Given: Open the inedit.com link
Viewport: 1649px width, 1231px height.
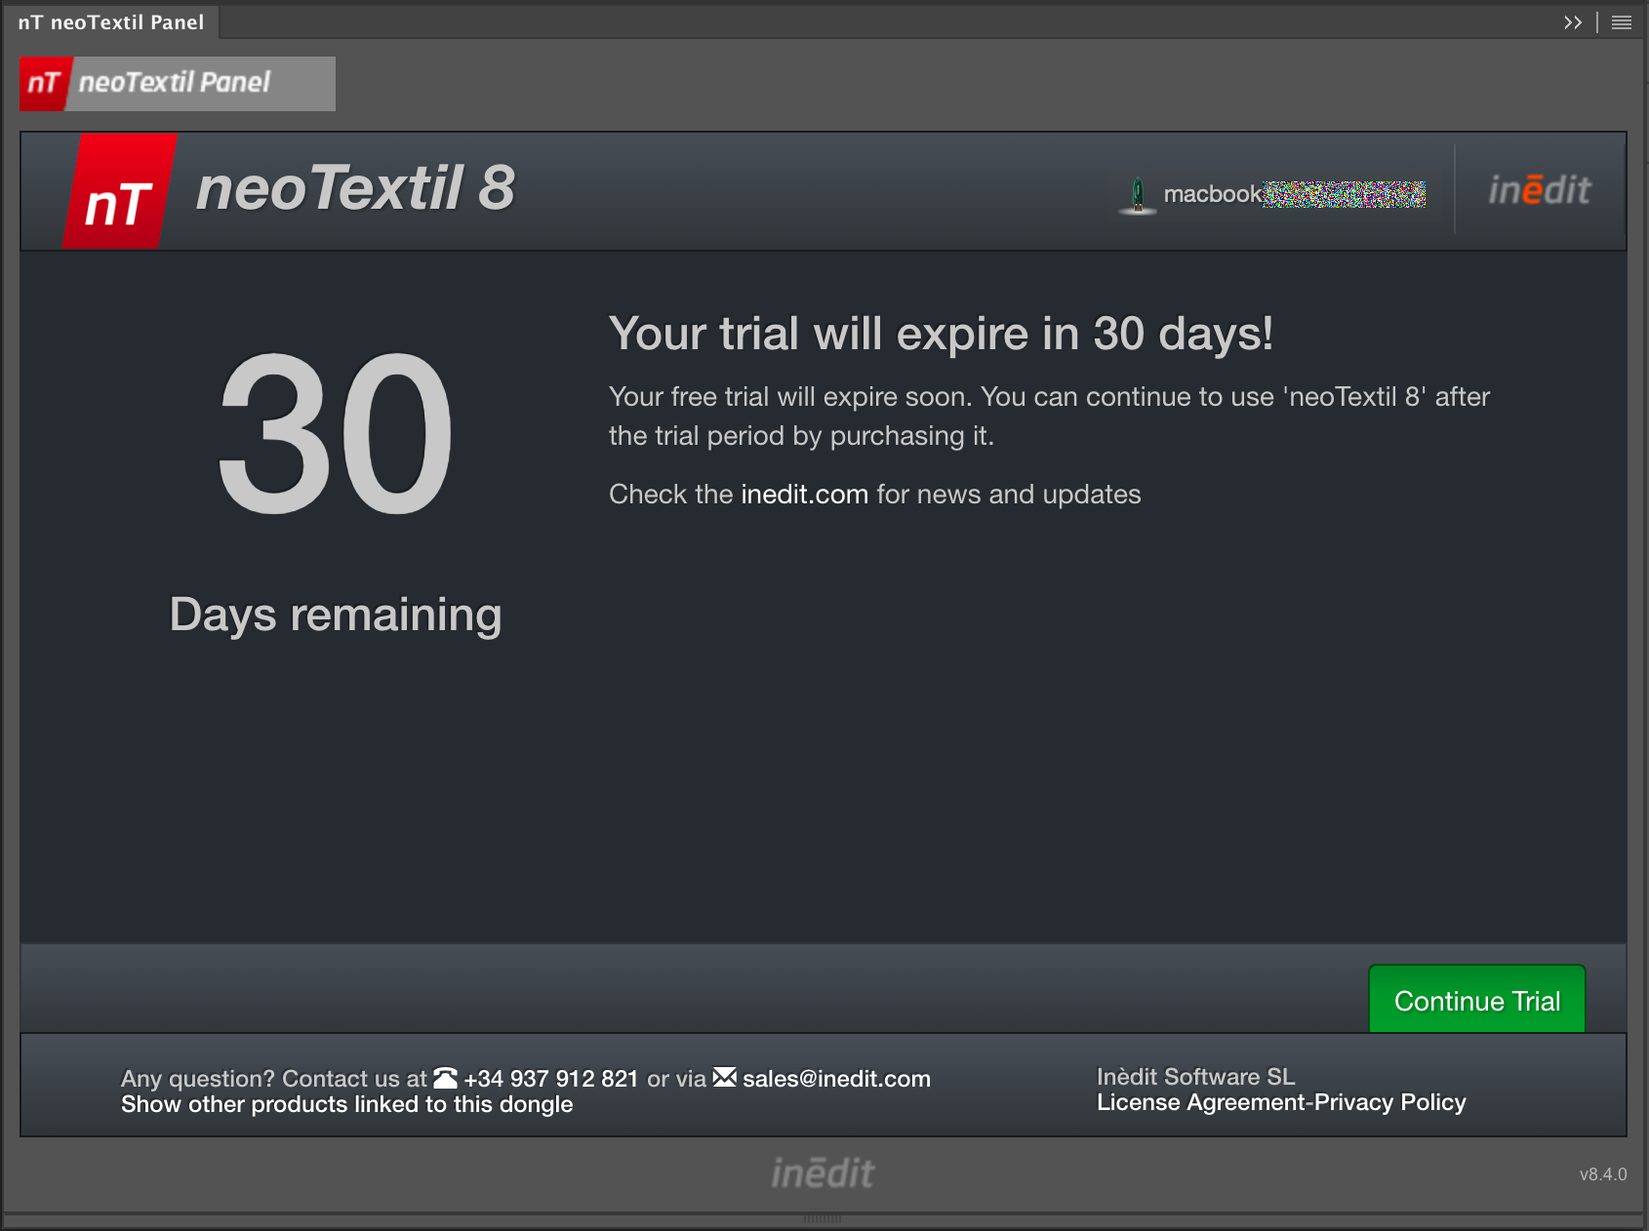Looking at the screenshot, I should [804, 495].
